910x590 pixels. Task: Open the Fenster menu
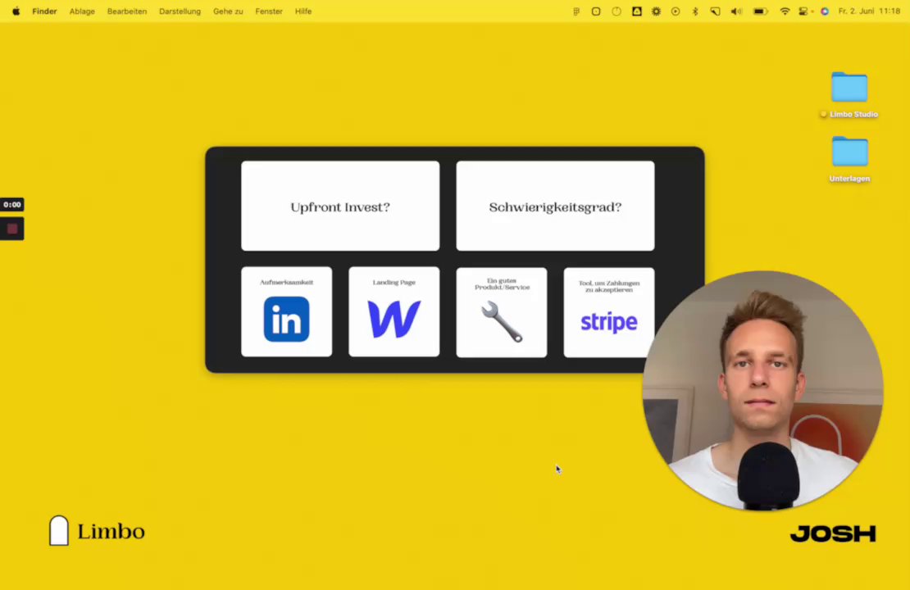[269, 11]
